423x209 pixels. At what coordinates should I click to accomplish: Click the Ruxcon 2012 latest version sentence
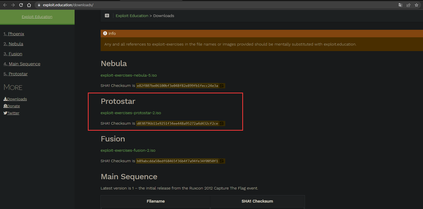[179, 188]
